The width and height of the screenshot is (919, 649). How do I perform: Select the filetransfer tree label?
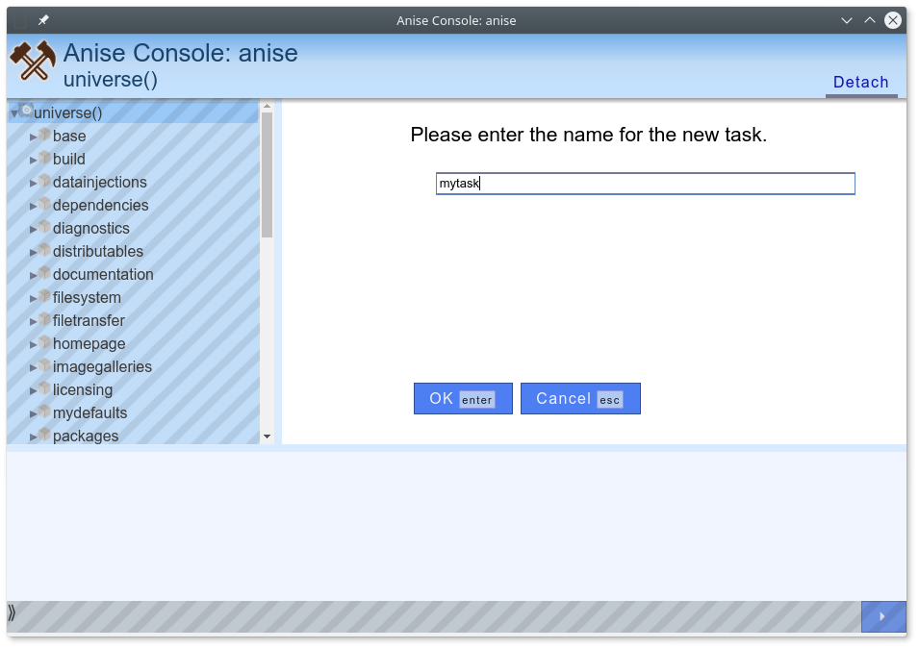89,320
